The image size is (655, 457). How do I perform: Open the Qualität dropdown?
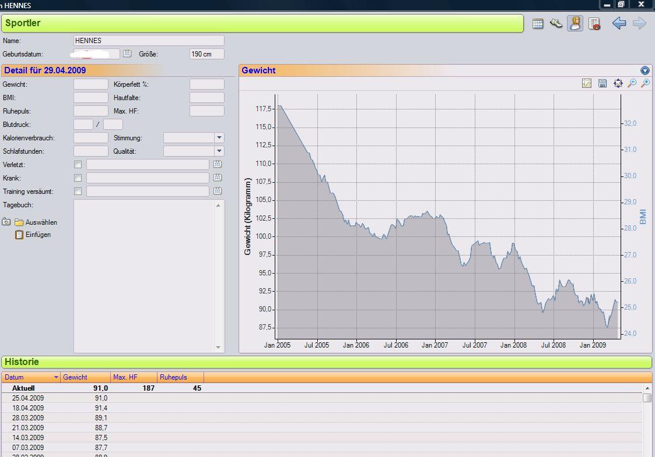point(219,151)
